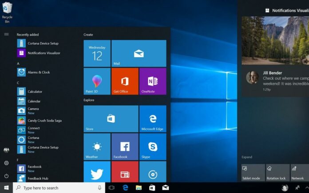The width and height of the screenshot is (309, 193).
Task: Show hidden tray icons chevron
Action: pos(307,188)
